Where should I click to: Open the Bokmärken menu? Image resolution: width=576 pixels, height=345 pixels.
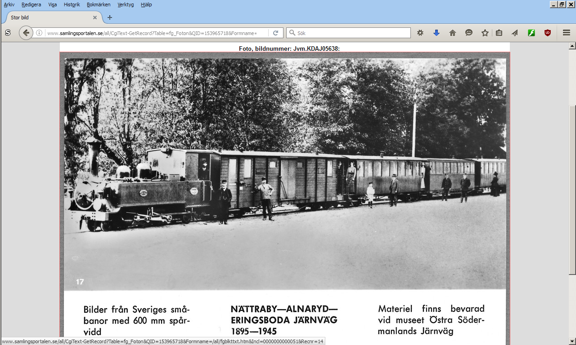coord(99,4)
